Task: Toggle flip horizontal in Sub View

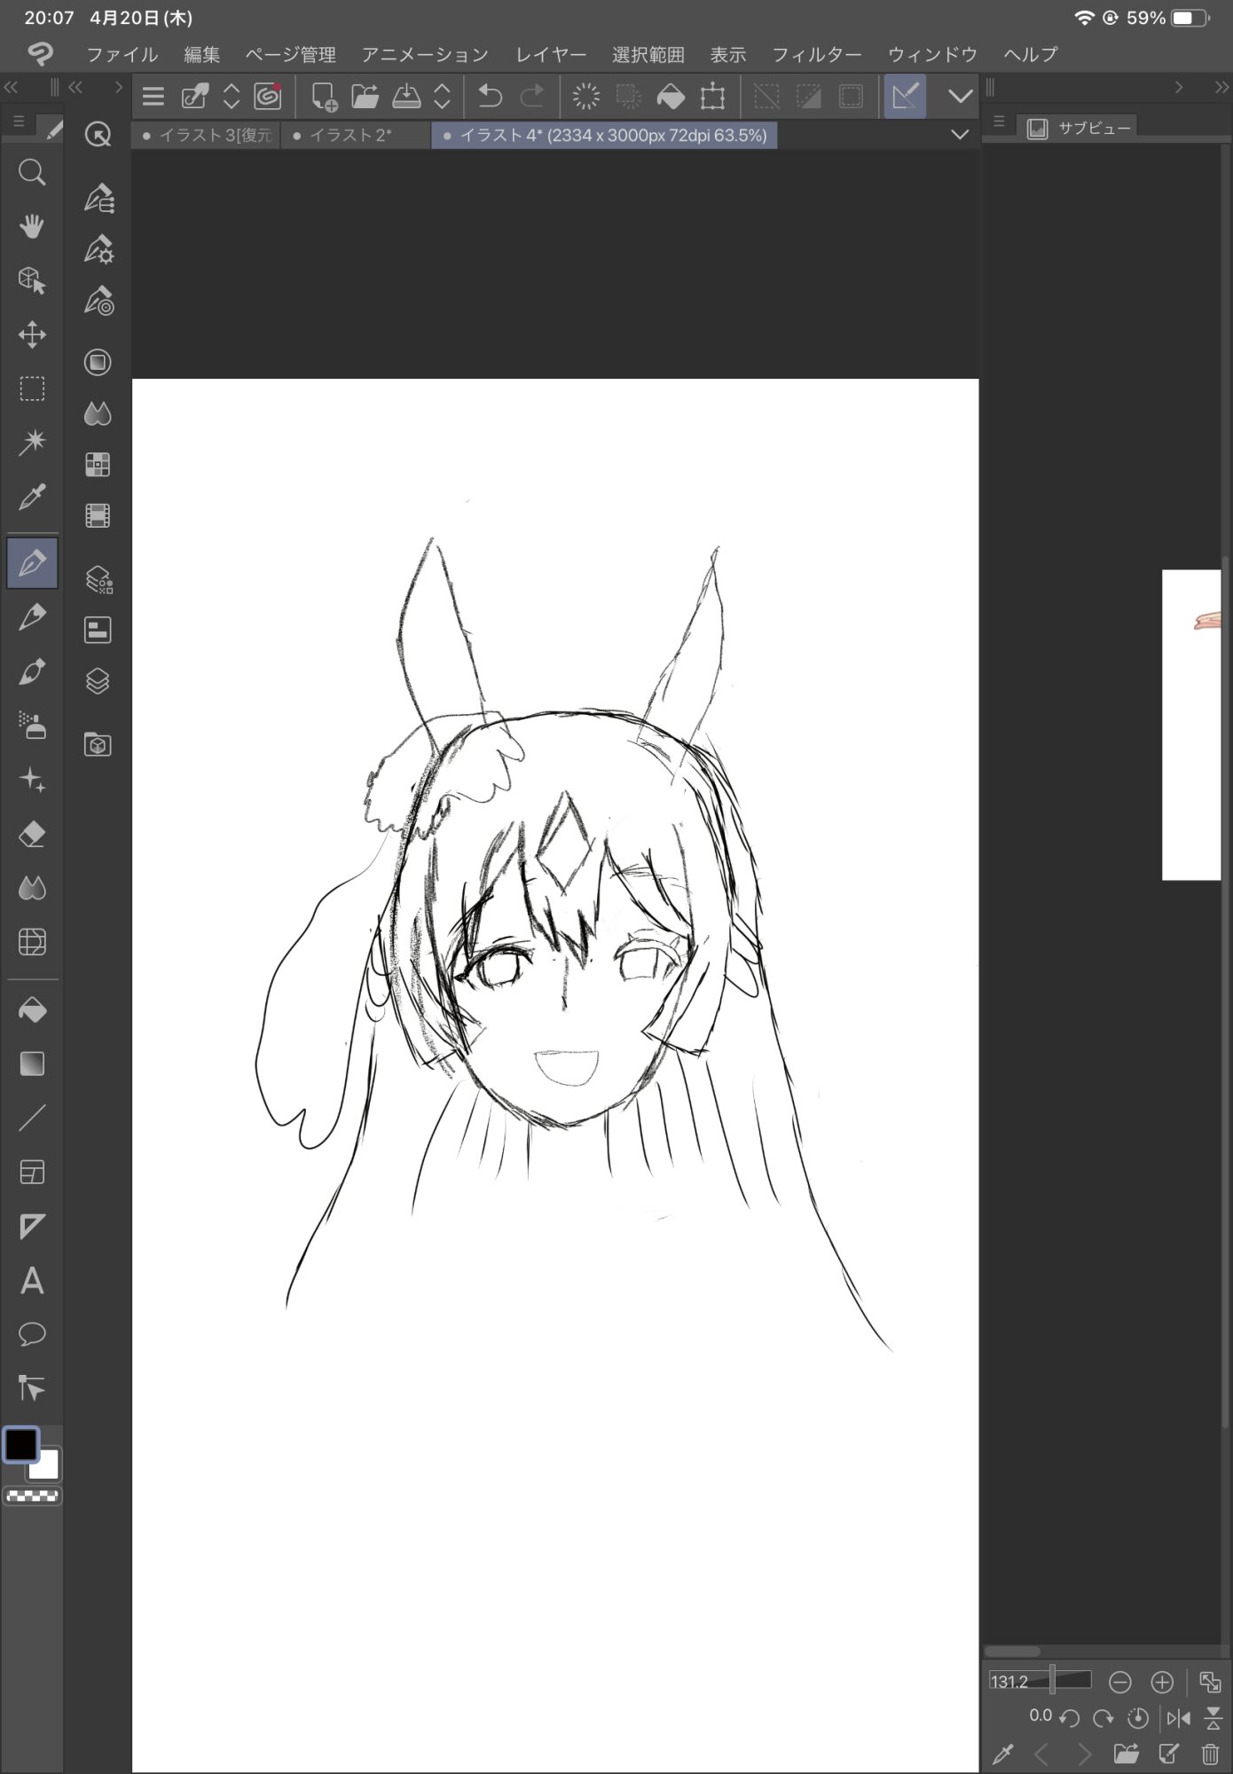Action: [1178, 1718]
